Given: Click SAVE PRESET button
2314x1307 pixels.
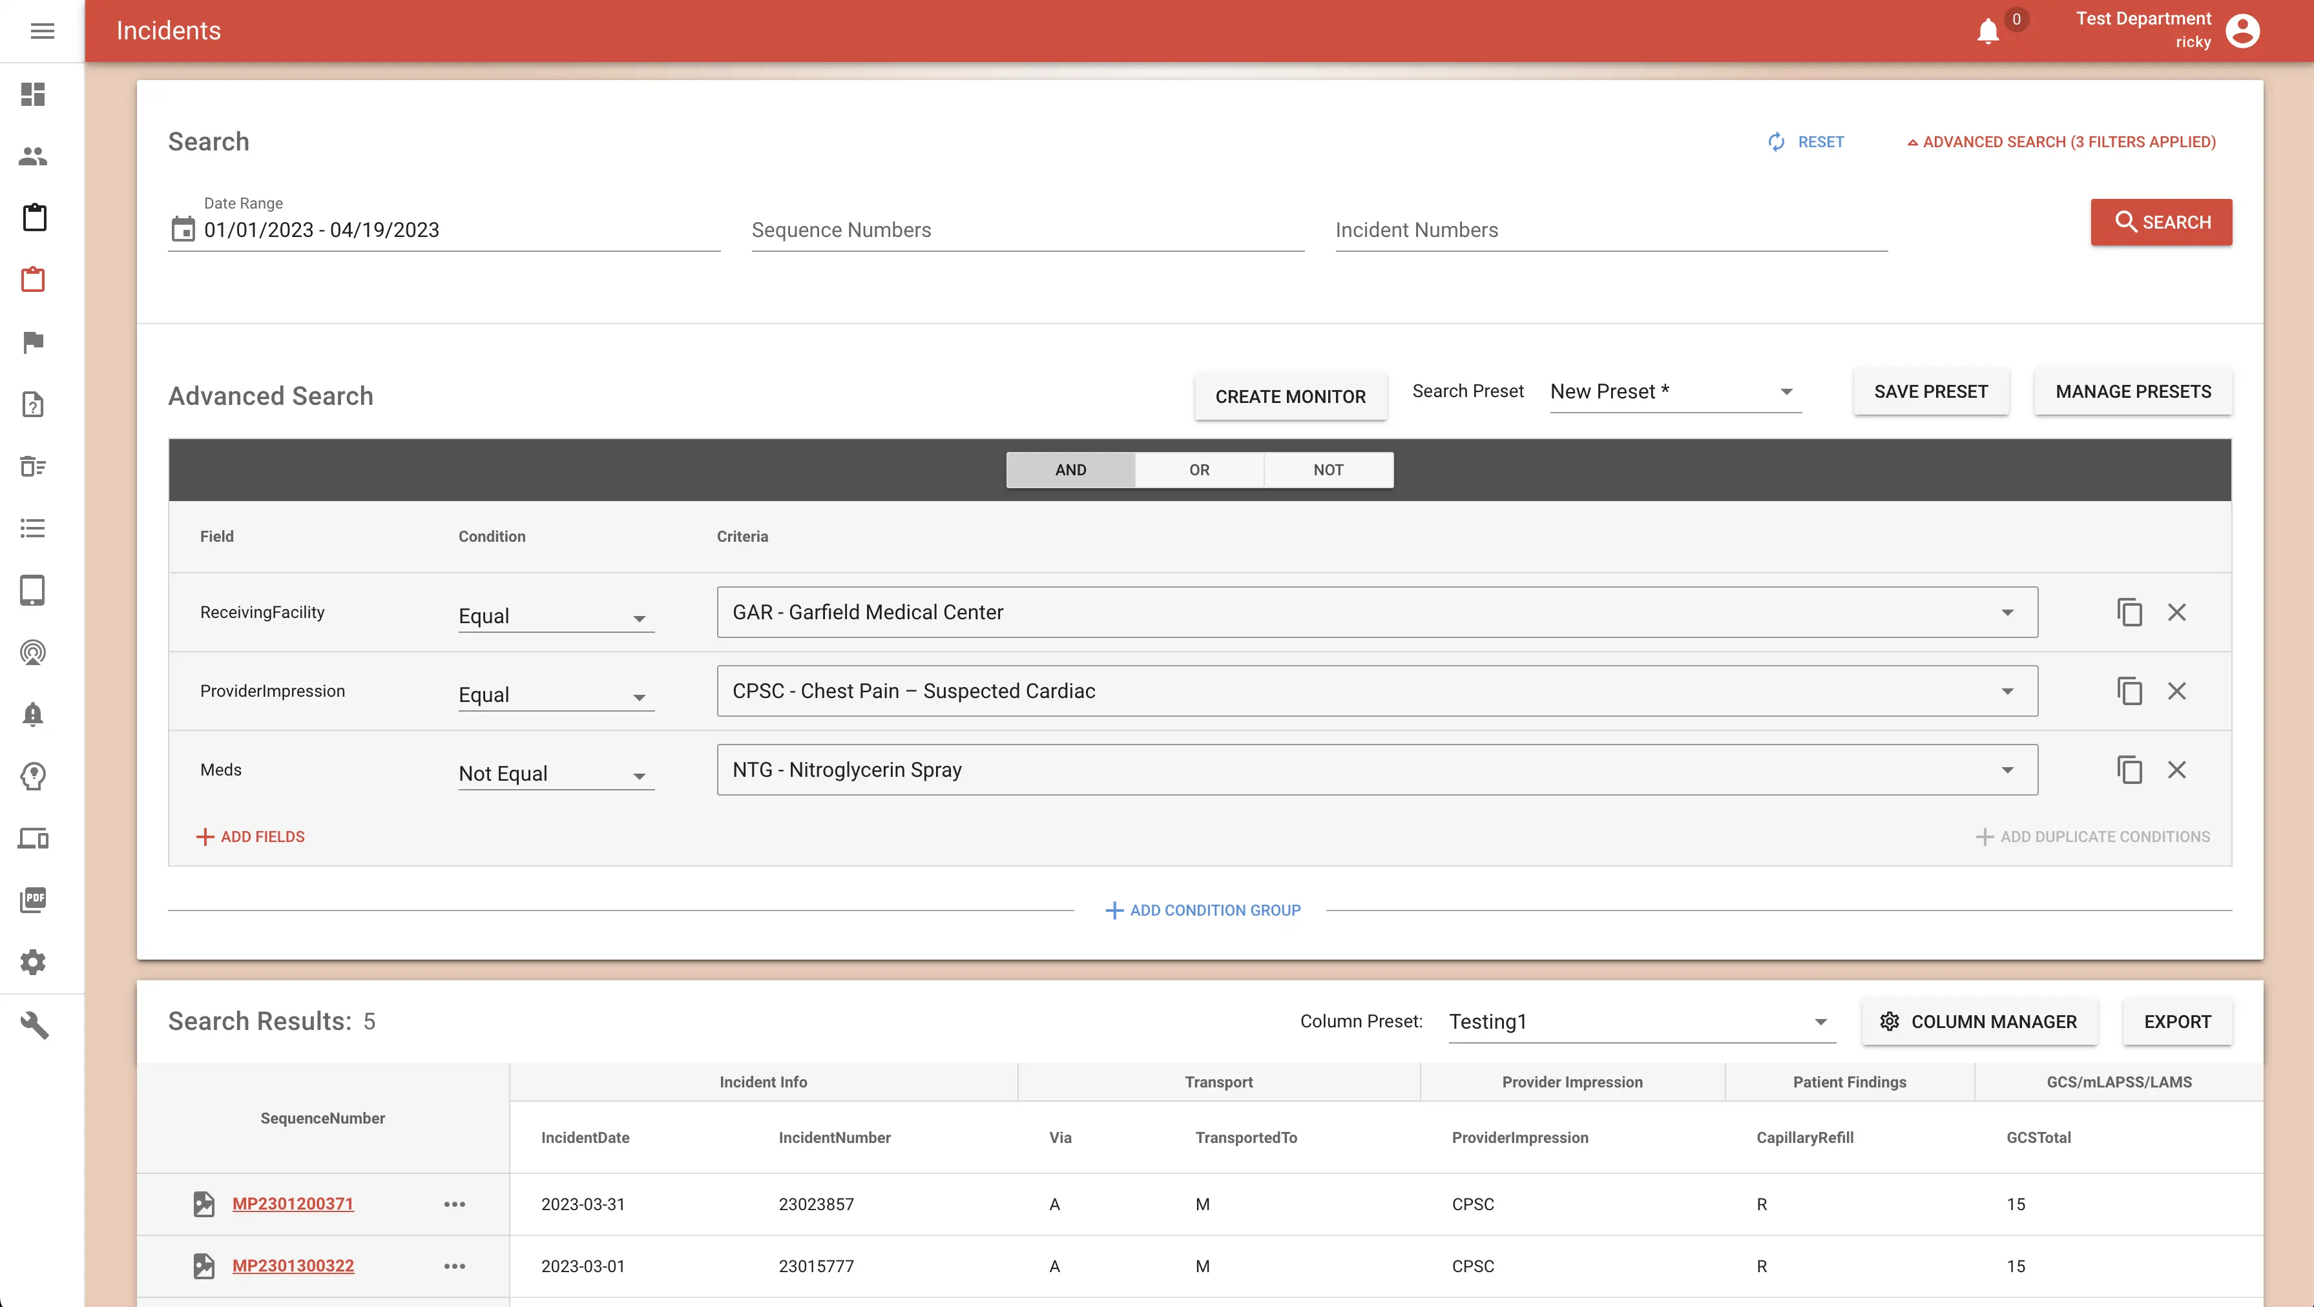Looking at the screenshot, I should pos(1930,391).
